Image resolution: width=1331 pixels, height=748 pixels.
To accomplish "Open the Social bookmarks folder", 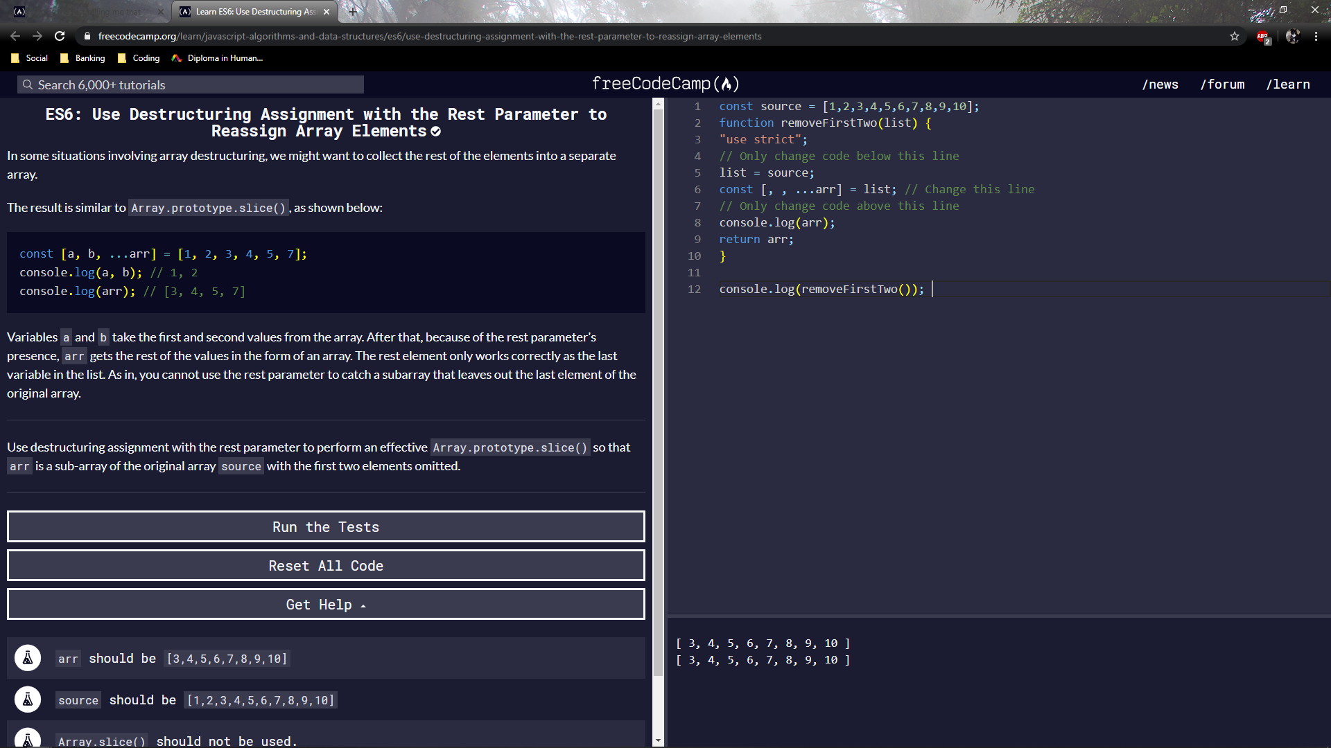I will [29, 58].
